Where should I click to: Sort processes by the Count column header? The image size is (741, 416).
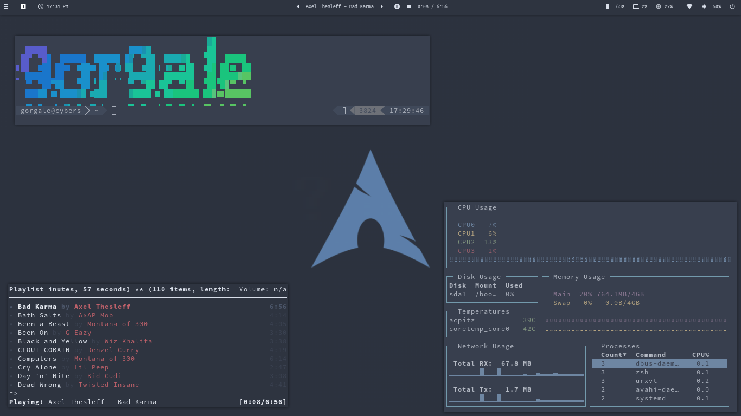coord(614,355)
